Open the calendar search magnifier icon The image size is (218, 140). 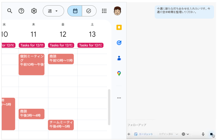click(10, 11)
